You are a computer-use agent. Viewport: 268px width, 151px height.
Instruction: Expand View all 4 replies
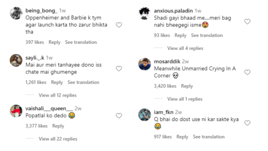185,48
